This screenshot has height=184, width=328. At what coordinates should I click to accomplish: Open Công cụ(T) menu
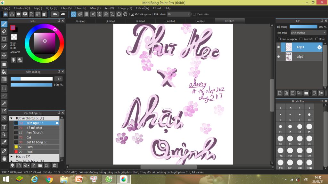coord(125,8)
